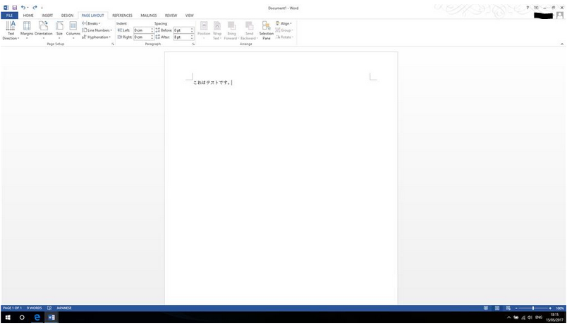Click the Cortana circle icon on taskbar
The width and height of the screenshot is (567, 326).
click(22, 318)
